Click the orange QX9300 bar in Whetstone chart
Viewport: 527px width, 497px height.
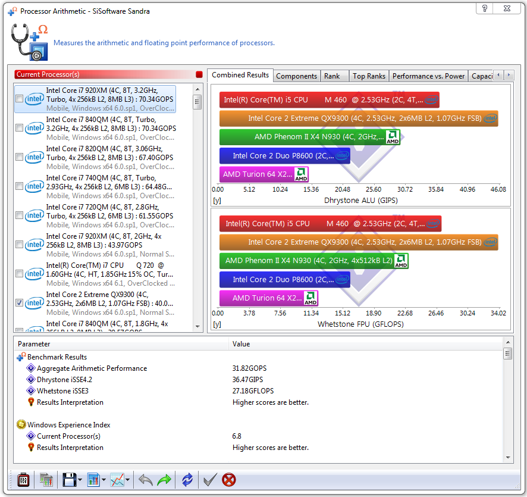point(359,242)
